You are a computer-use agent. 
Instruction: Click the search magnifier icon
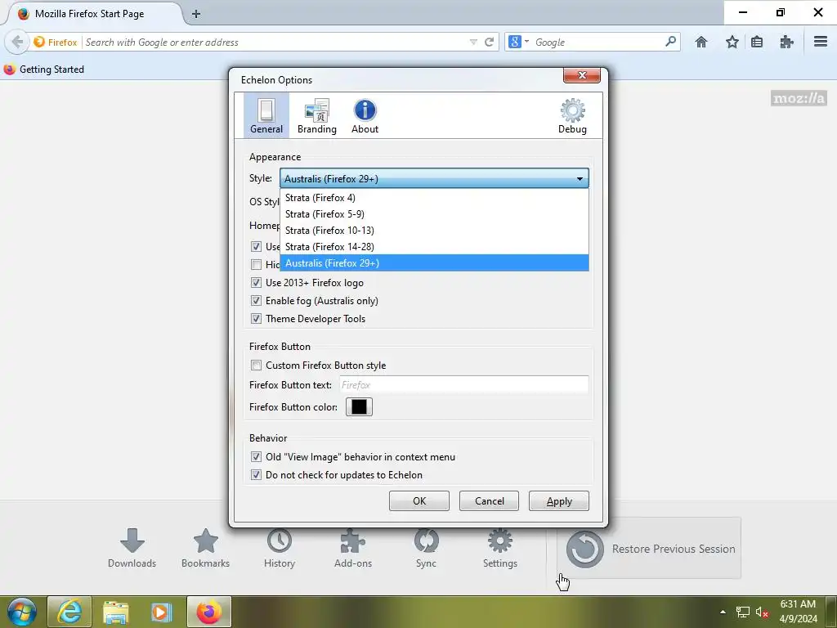click(671, 41)
